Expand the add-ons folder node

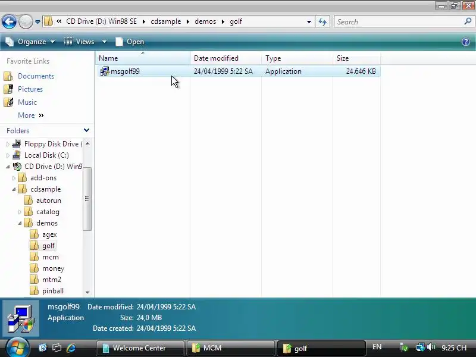[14, 178]
